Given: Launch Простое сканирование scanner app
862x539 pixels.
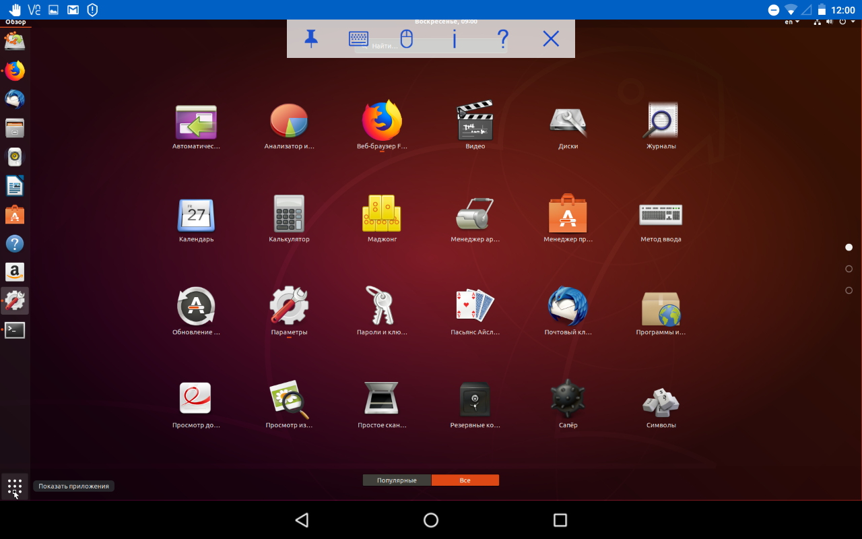Looking at the screenshot, I should point(382,406).
